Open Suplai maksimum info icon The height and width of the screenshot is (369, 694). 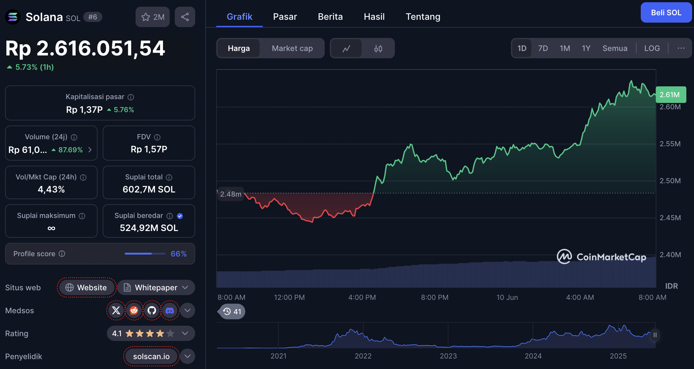[x=82, y=216]
